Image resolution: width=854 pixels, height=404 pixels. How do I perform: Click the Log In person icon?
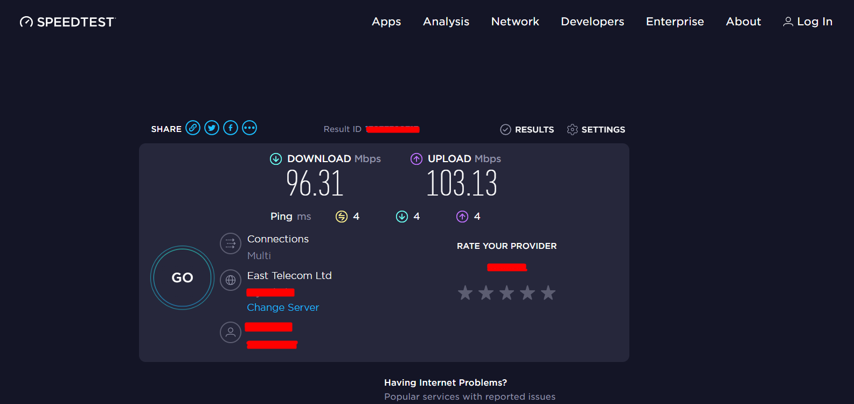788,22
